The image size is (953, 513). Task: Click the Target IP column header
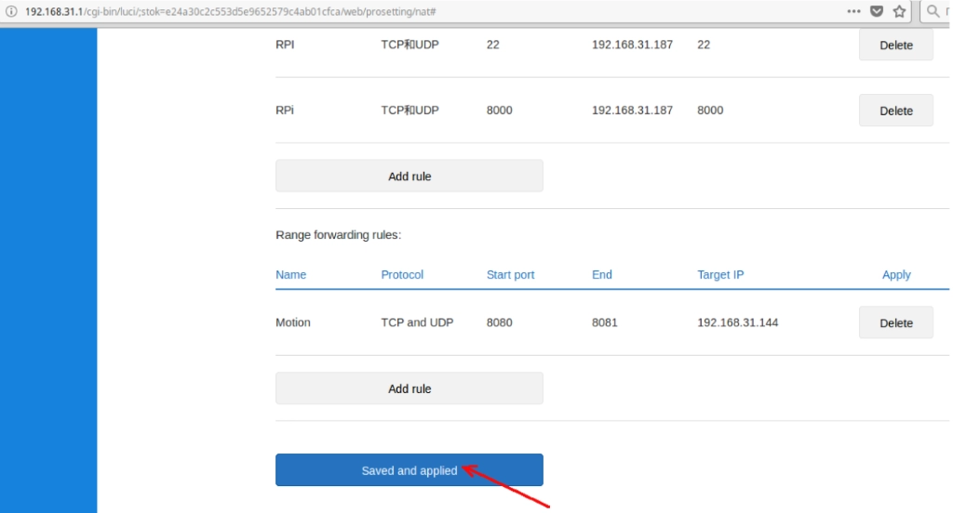[720, 274]
